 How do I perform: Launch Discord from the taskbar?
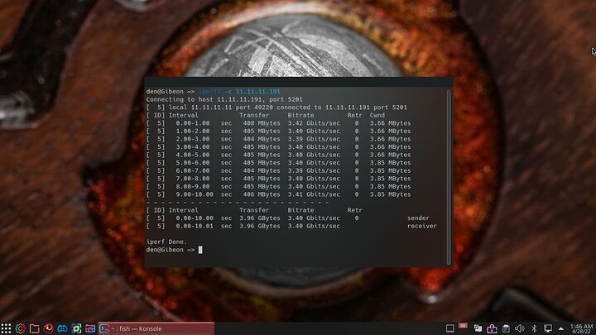coord(63,328)
